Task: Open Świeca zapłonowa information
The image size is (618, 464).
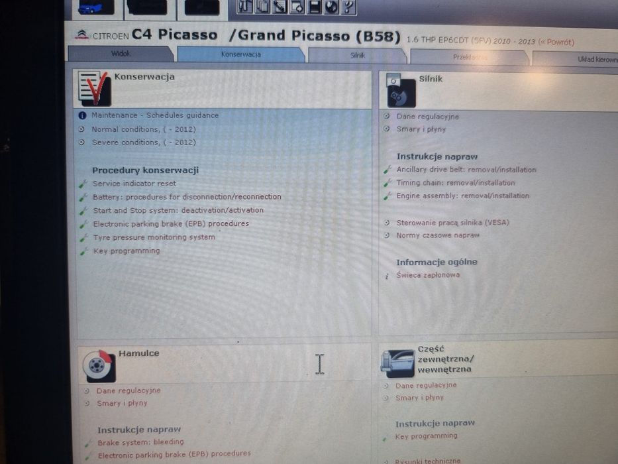Action: pyautogui.click(x=428, y=275)
